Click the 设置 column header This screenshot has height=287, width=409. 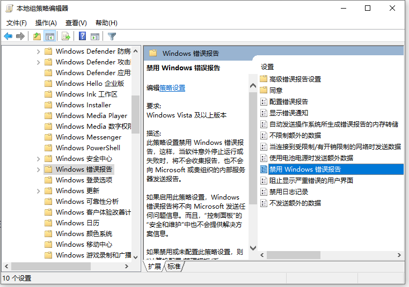[x=267, y=67]
